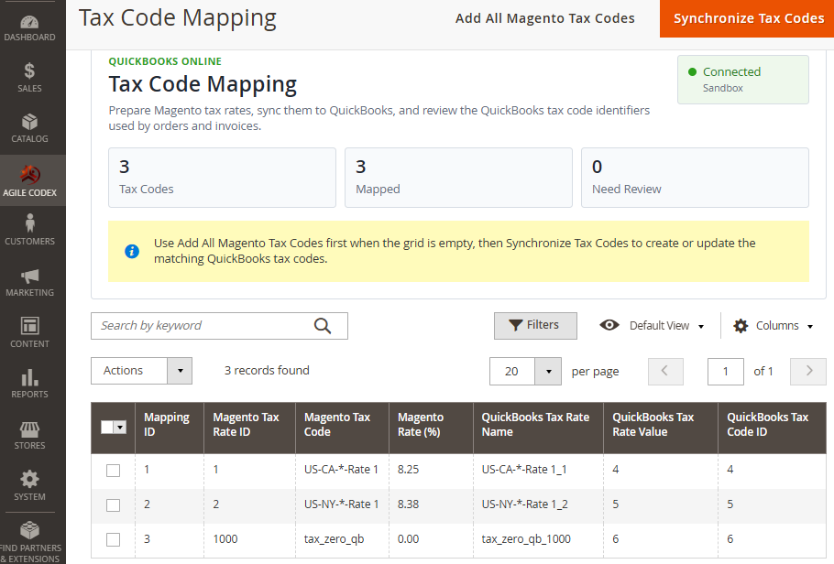The height and width of the screenshot is (564, 834).
Task: Toggle the Default View eye icon
Action: (609, 325)
